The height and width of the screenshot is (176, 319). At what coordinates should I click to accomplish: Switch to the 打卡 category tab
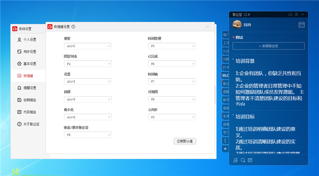click(226, 67)
